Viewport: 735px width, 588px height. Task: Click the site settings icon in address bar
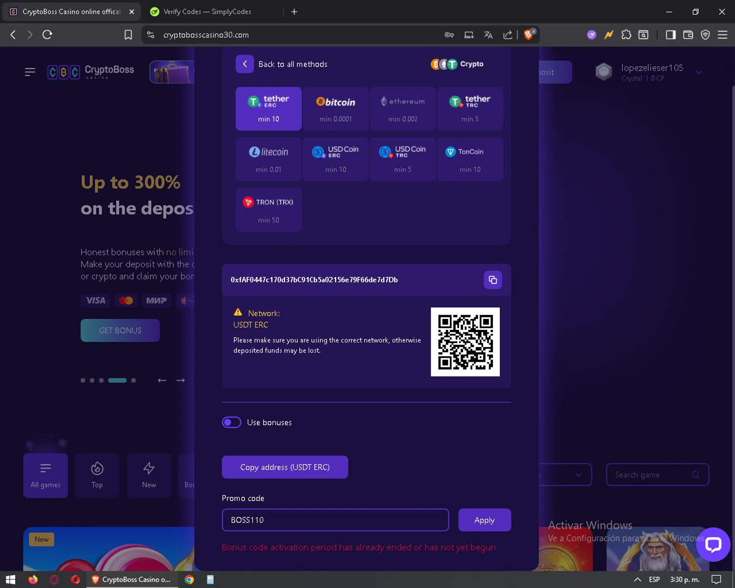[x=151, y=35]
